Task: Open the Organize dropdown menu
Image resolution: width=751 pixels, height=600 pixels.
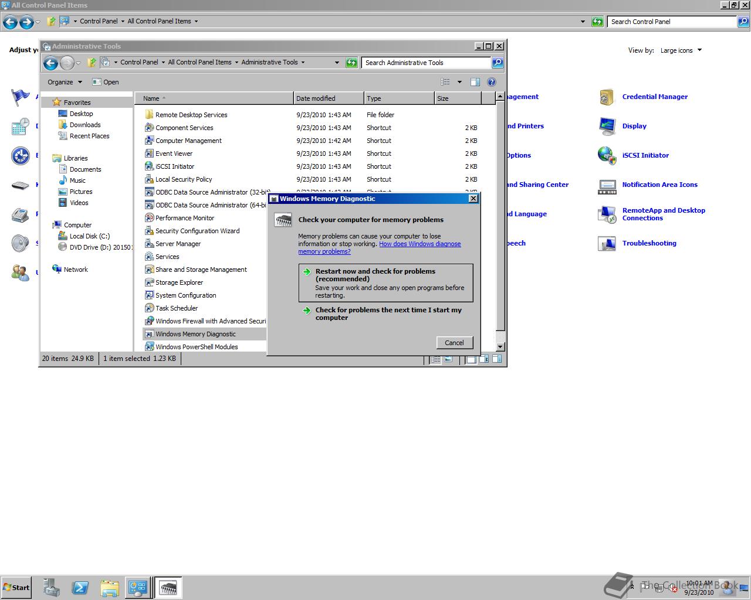Action: pyautogui.click(x=65, y=82)
